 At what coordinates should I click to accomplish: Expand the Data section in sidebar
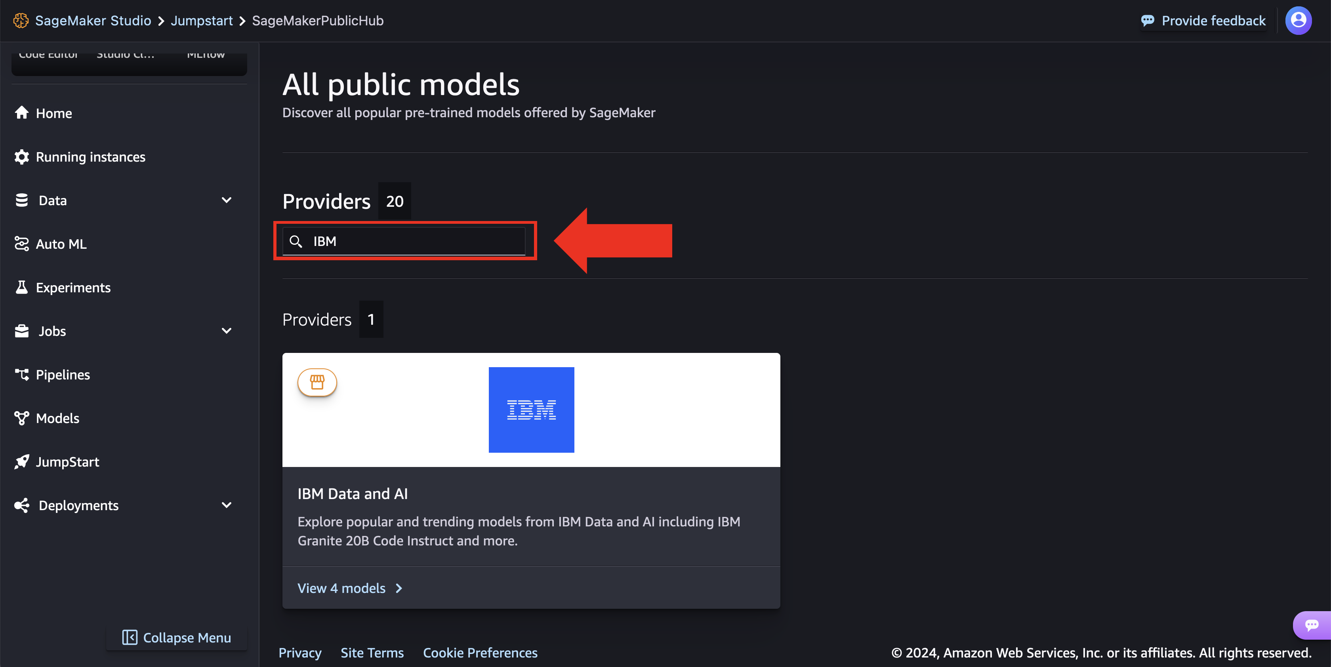point(226,200)
